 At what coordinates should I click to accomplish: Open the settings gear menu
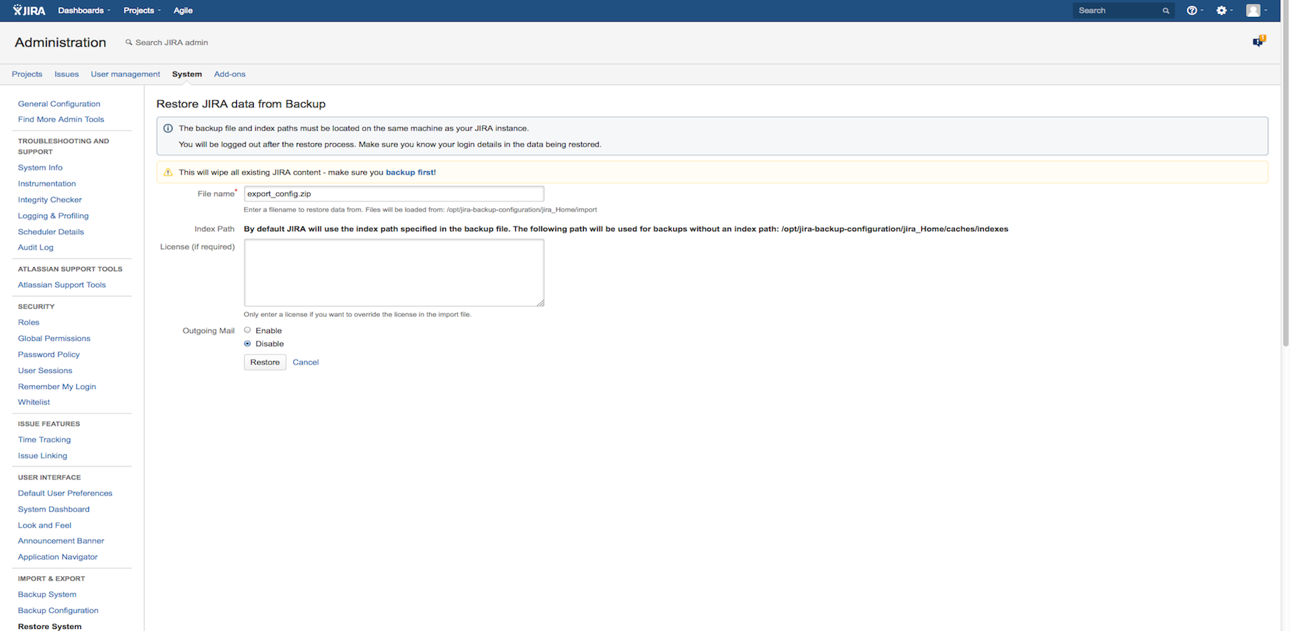point(1225,11)
